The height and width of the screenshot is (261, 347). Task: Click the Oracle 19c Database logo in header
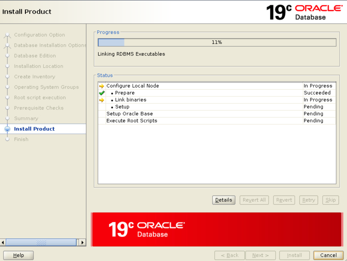[x=304, y=12]
